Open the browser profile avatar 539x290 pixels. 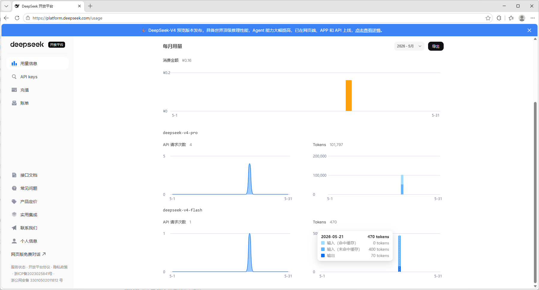point(522,18)
